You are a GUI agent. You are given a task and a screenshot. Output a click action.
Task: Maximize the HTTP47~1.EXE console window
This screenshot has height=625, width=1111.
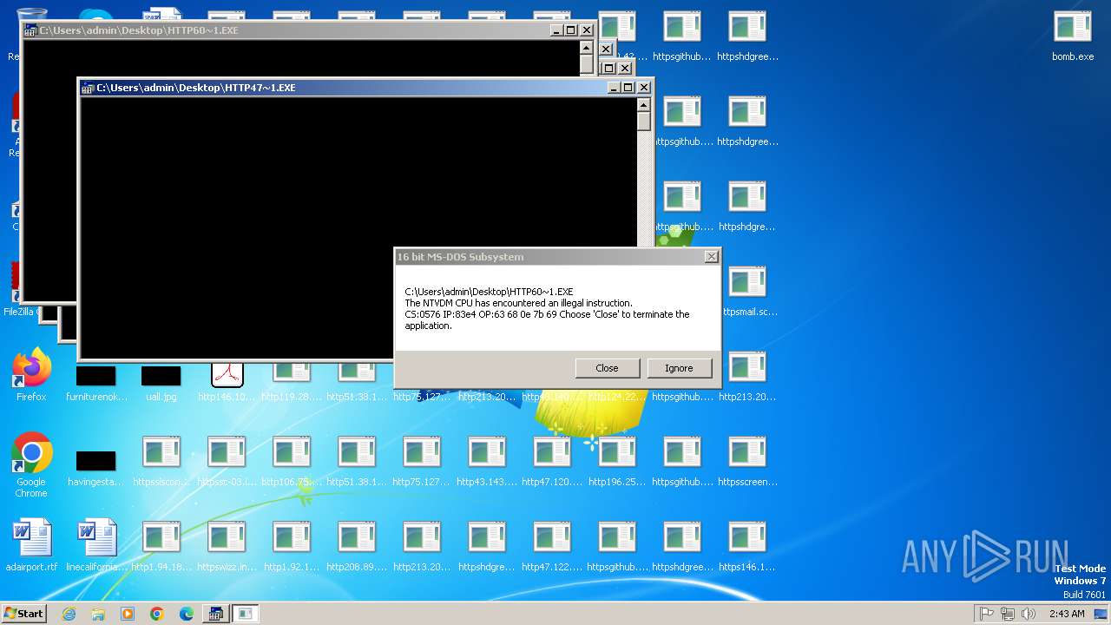point(628,88)
